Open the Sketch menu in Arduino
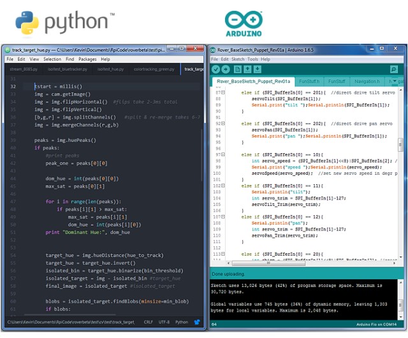 237,59
